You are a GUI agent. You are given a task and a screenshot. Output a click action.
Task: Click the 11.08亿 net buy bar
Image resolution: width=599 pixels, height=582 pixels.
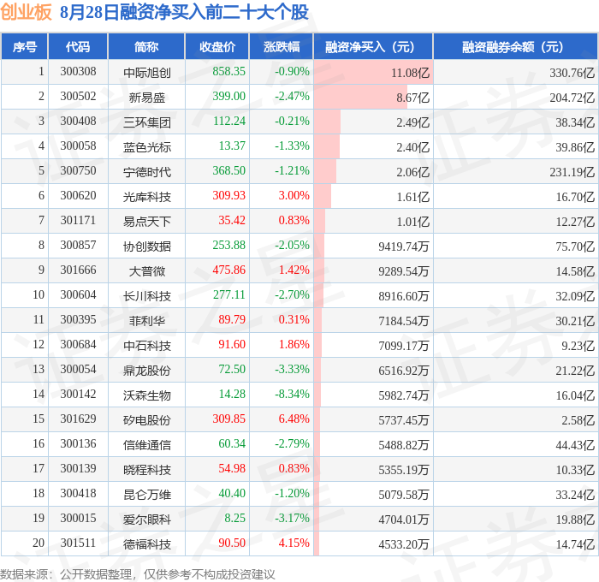click(x=373, y=72)
